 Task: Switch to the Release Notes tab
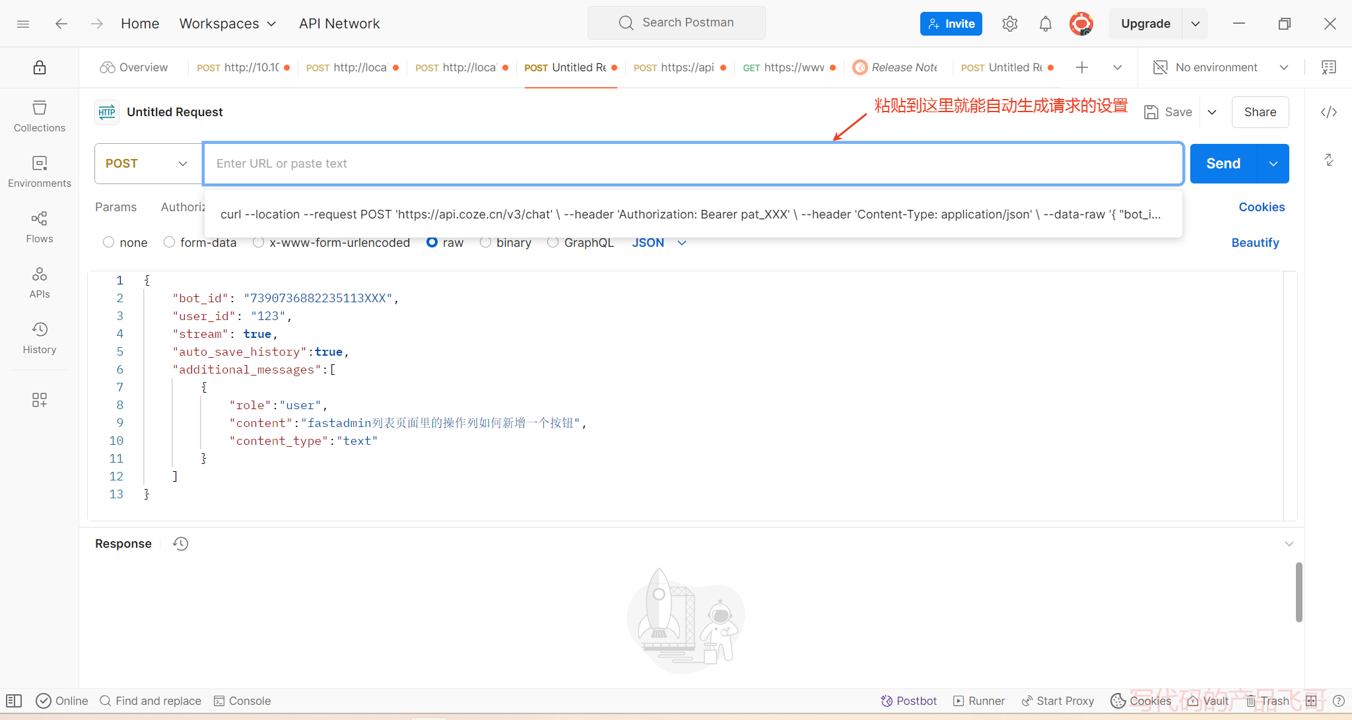896,67
